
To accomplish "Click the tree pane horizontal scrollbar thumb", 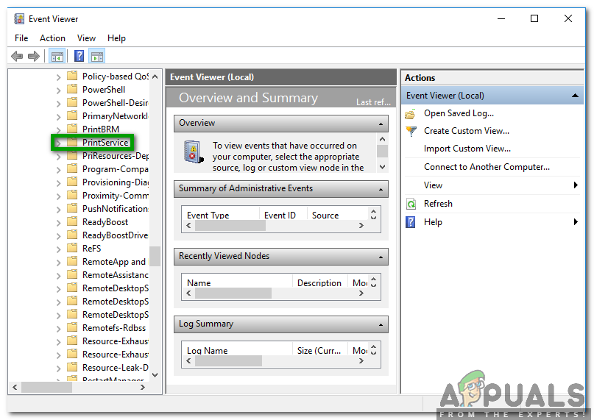I will coord(46,387).
